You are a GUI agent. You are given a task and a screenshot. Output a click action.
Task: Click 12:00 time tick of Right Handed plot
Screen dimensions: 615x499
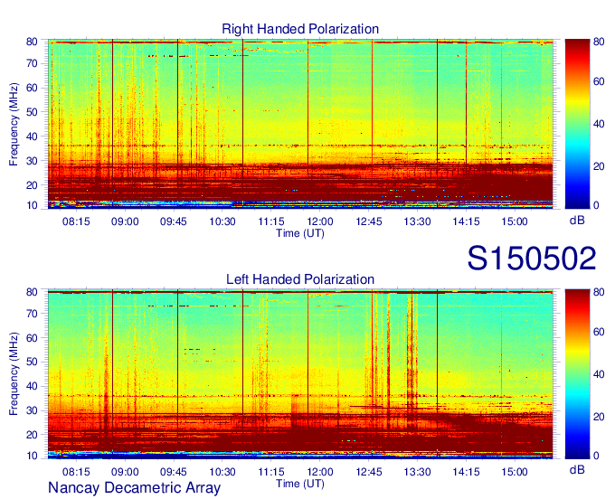320,221
